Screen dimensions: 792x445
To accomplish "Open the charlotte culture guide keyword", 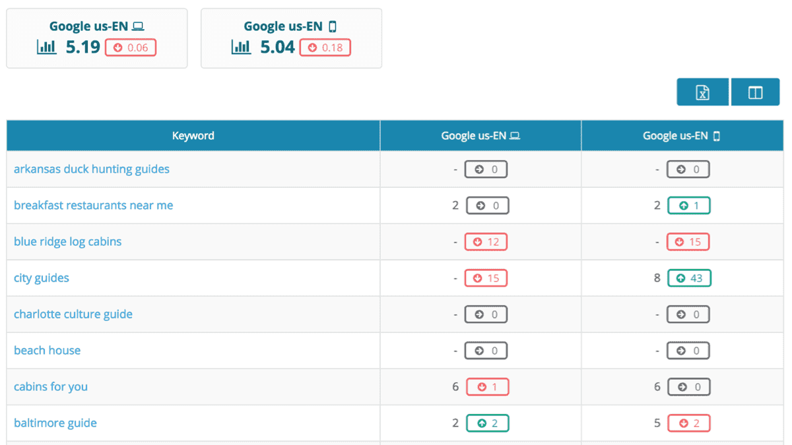I will (x=73, y=314).
